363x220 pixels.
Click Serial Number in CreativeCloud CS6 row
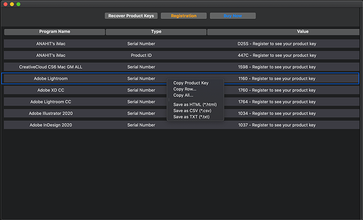141,67
